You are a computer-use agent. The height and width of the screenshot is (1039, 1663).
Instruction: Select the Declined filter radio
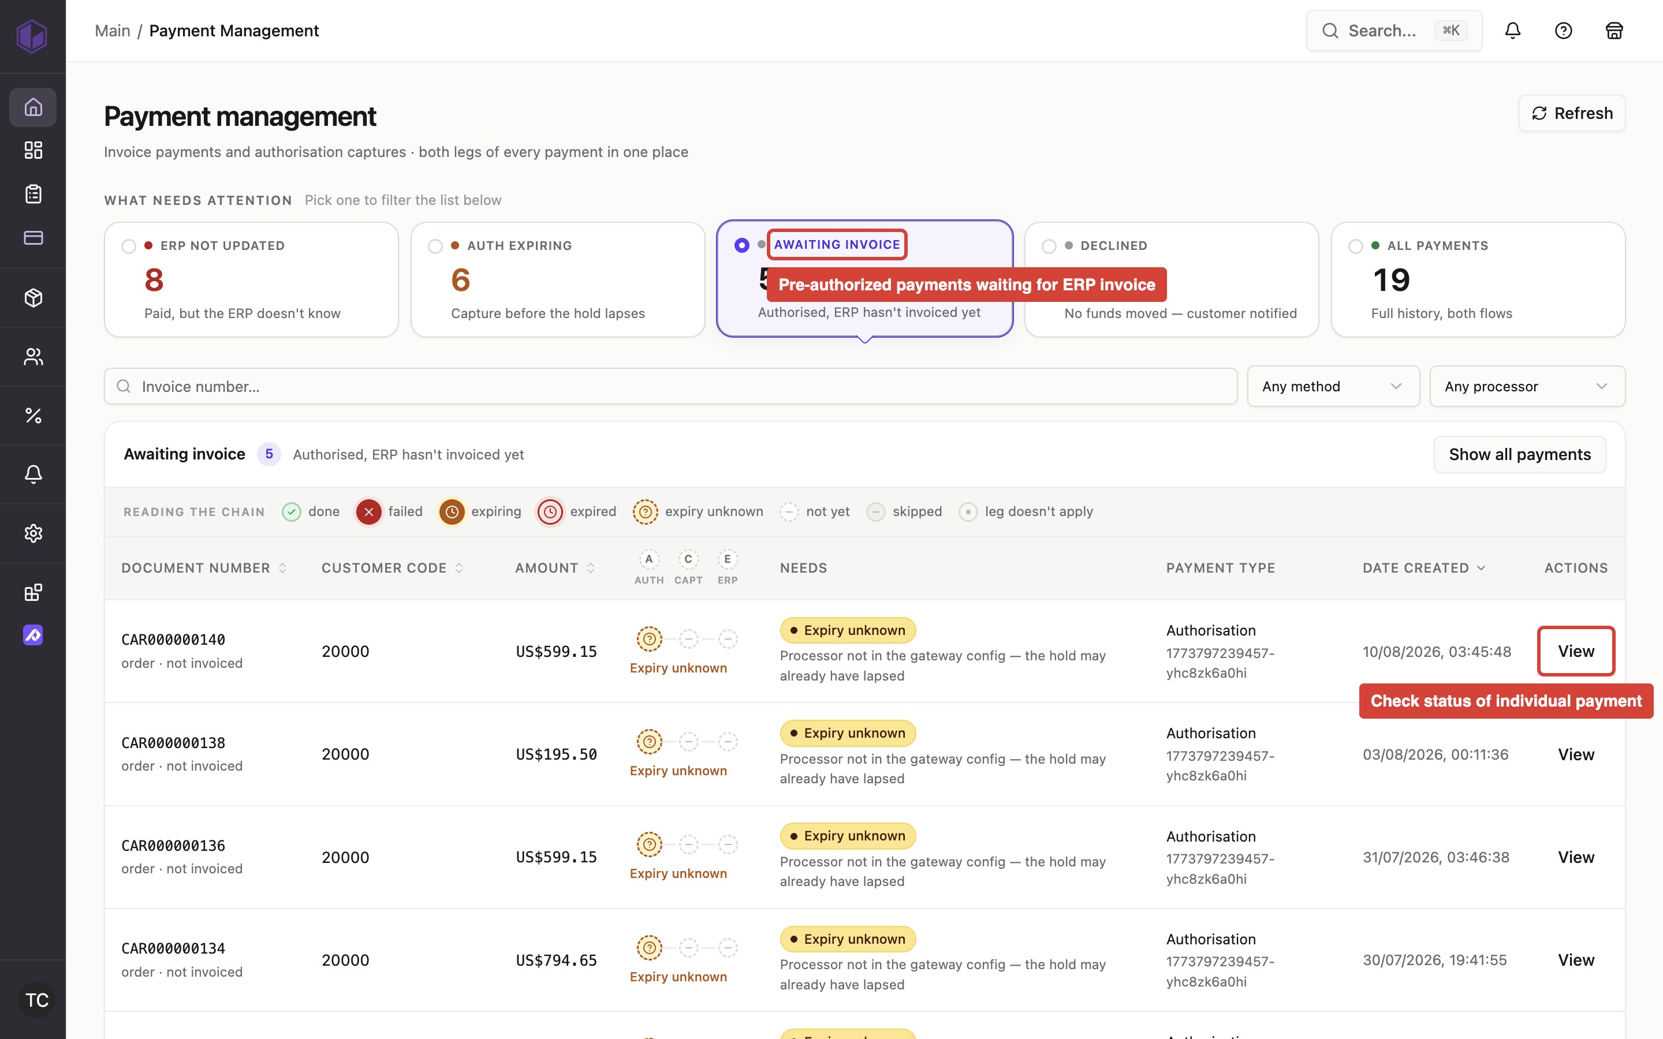click(1049, 246)
